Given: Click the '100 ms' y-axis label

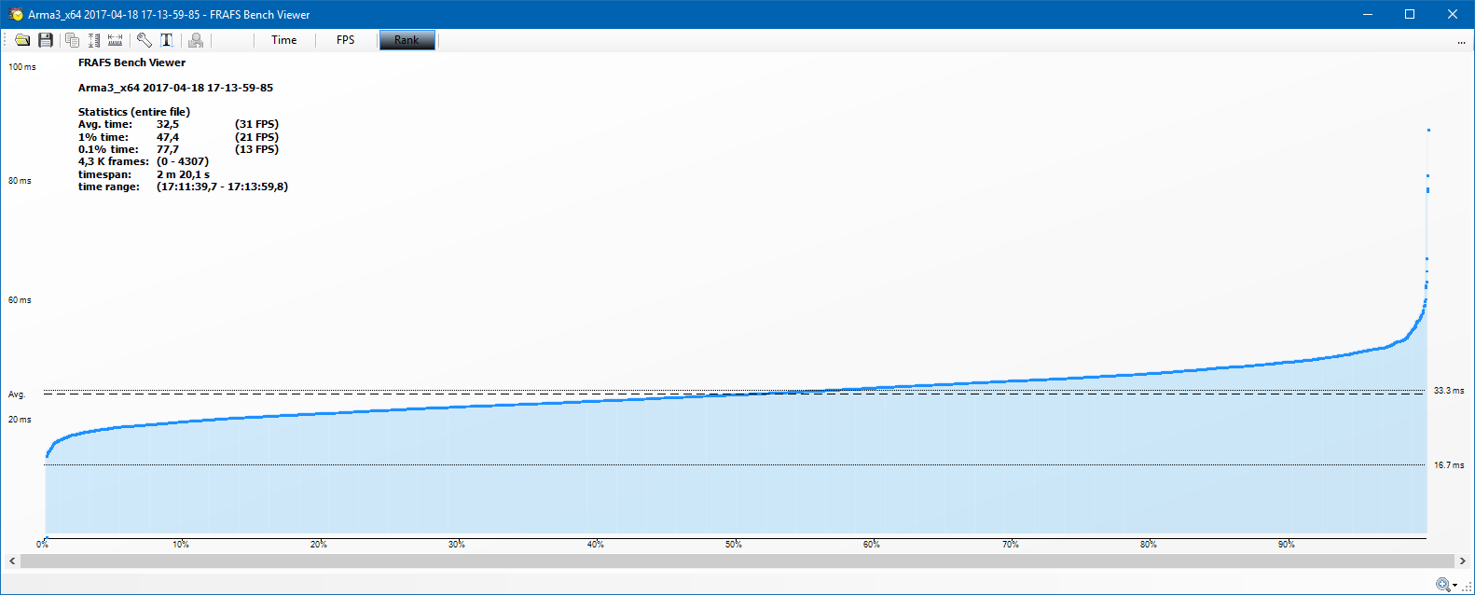Looking at the screenshot, I should (22, 67).
